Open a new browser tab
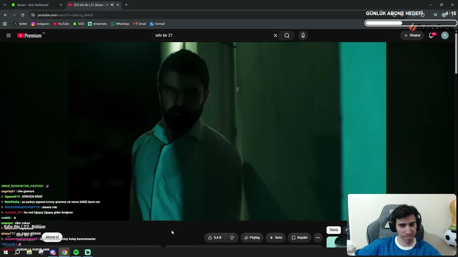The height and width of the screenshot is (257, 458). pos(126,5)
